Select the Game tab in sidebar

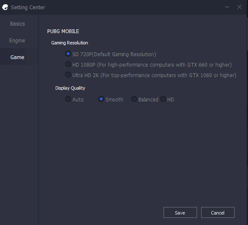[17, 57]
